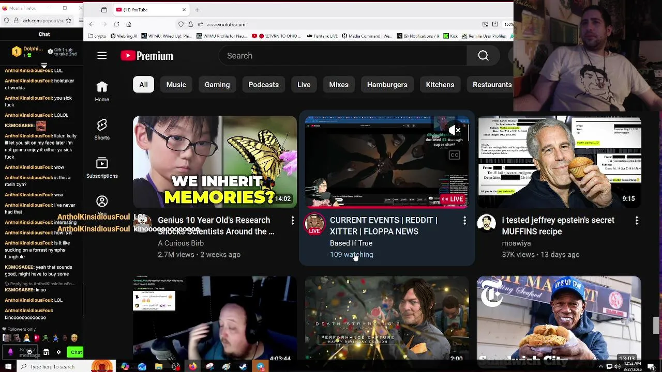Click the Firefox home button
This screenshot has width=662, height=372.
point(129,24)
